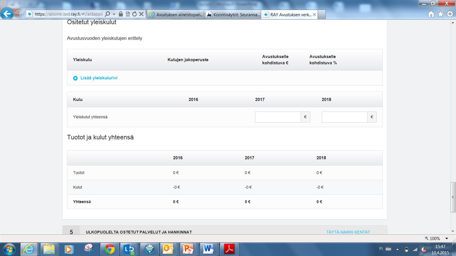
Task: Click the muted volume tray icon
Action: [x=424, y=249]
